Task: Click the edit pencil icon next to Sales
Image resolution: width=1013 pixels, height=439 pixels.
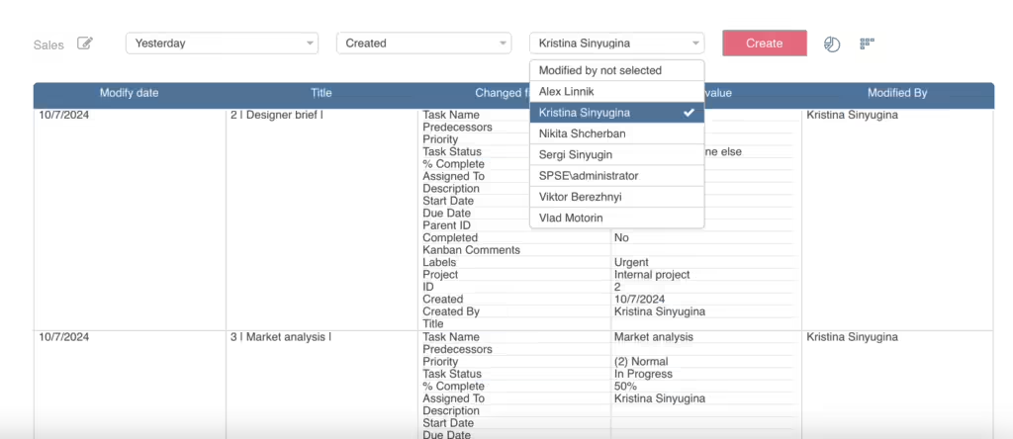Action: (85, 44)
